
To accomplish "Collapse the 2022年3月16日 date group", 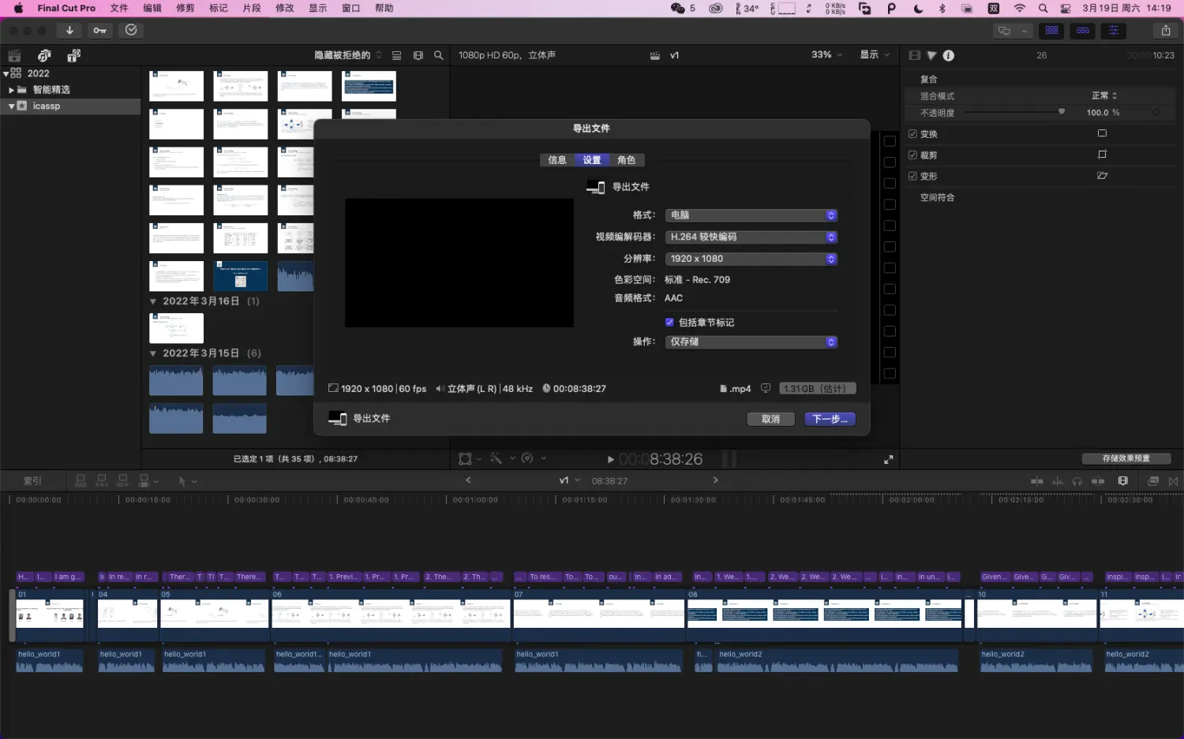I will (153, 301).
